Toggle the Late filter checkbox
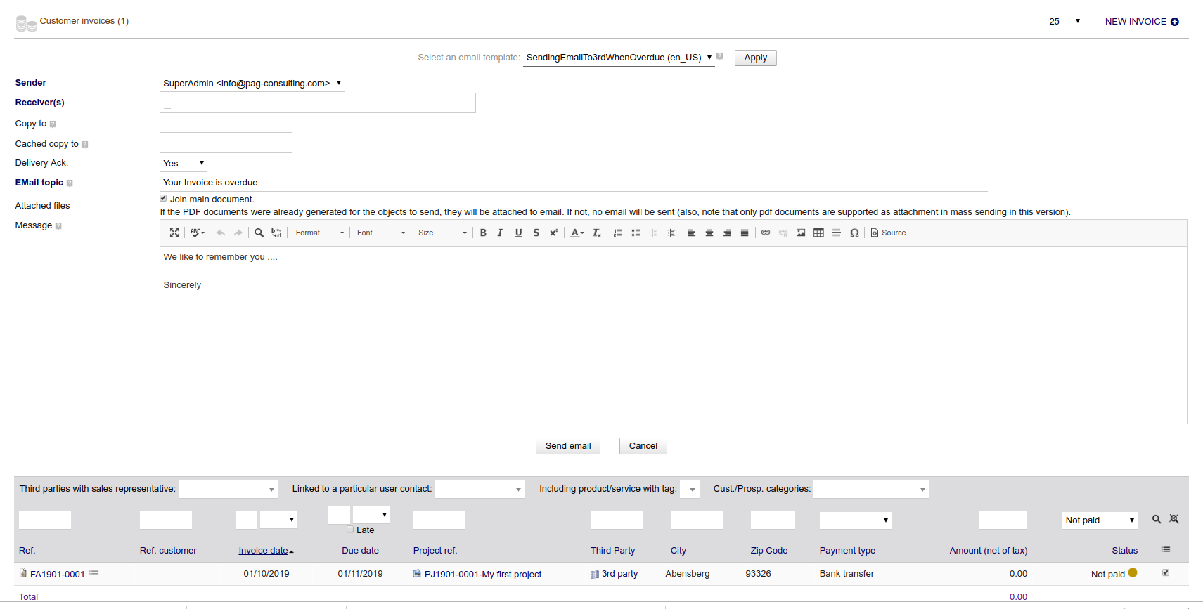The image size is (1203, 609). click(350, 530)
